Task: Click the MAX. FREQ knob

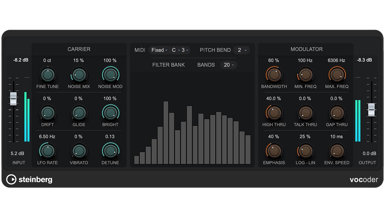Action: [337, 75]
